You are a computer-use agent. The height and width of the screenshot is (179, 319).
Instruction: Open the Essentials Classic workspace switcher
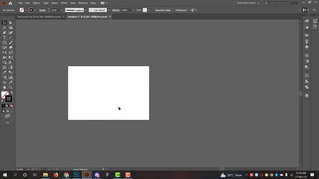[248, 3]
